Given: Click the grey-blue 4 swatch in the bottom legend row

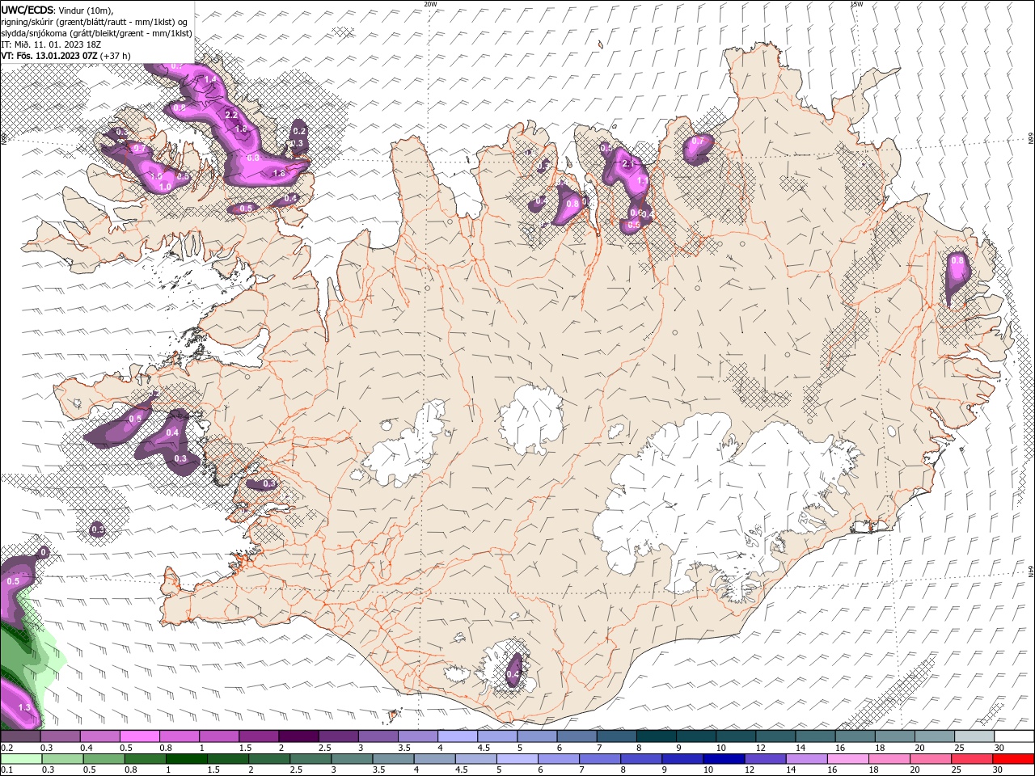Looking at the screenshot, I should pos(434,759).
